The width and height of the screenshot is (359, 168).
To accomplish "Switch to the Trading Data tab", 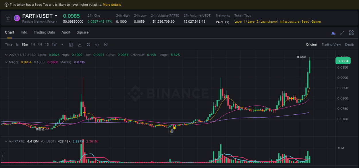I will [x=44, y=32].
